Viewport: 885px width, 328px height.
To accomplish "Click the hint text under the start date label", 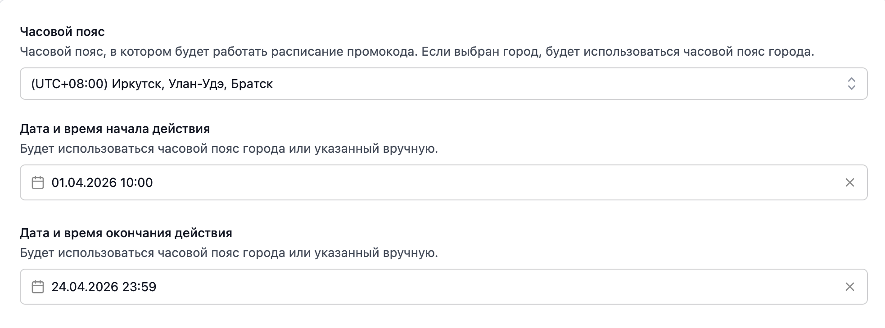I will click(229, 149).
